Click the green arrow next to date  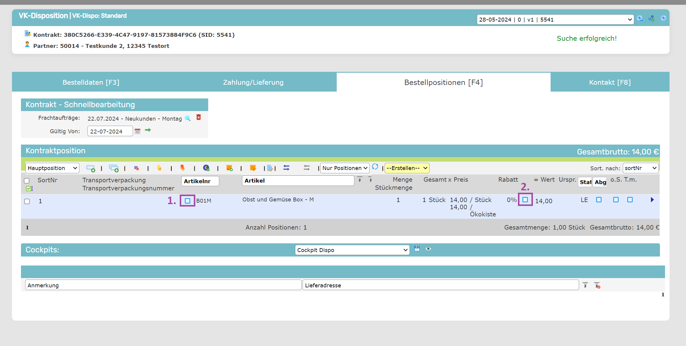click(148, 130)
